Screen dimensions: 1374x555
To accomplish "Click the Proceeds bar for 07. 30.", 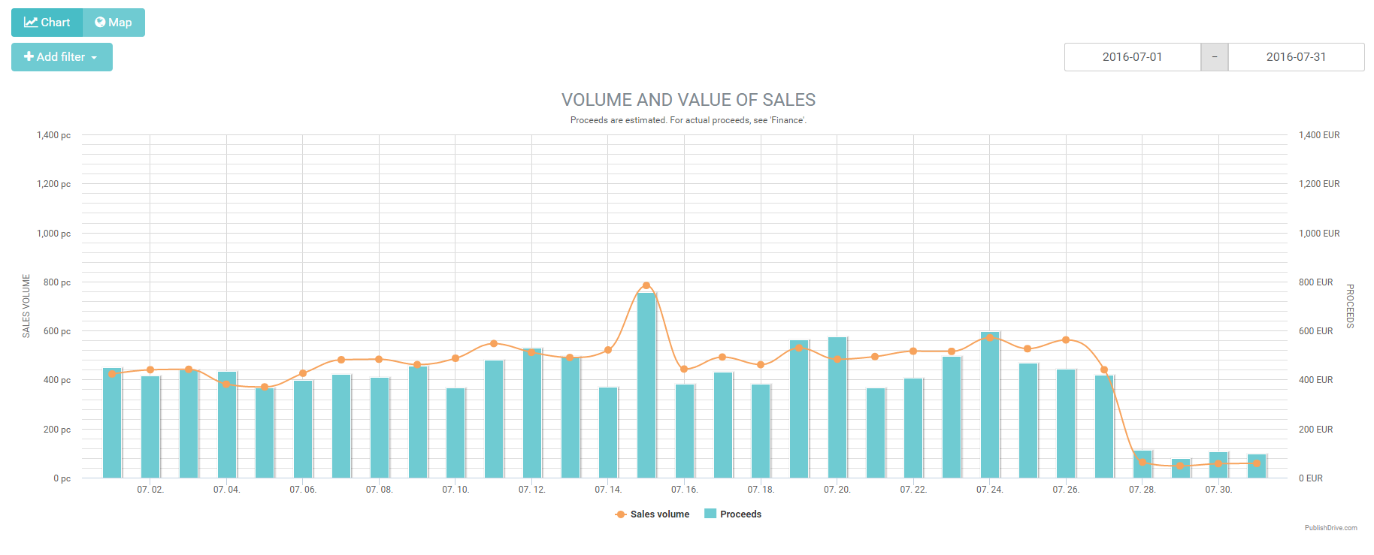I will point(1218,465).
